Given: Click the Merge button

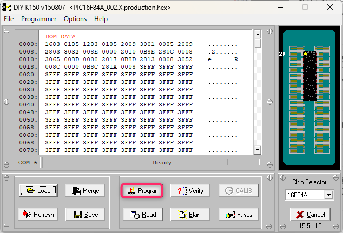Looking at the screenshot, I should [85, 191].
